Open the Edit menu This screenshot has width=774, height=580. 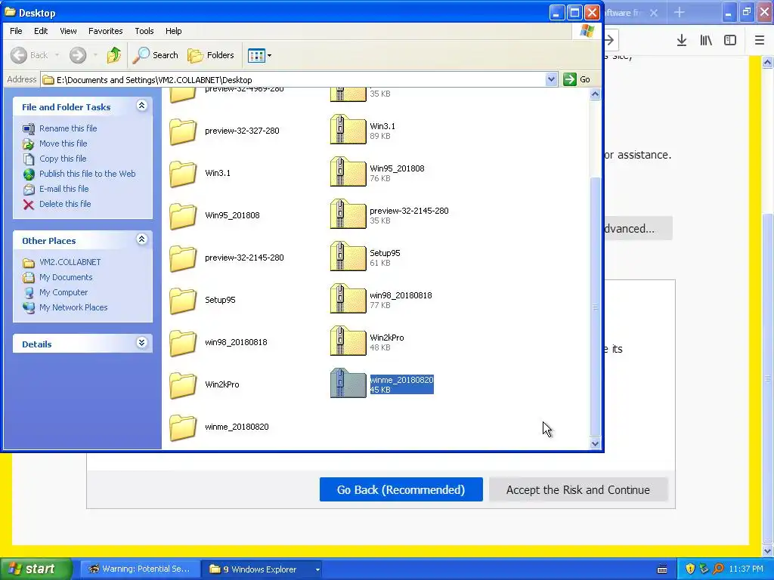point(41,31)
